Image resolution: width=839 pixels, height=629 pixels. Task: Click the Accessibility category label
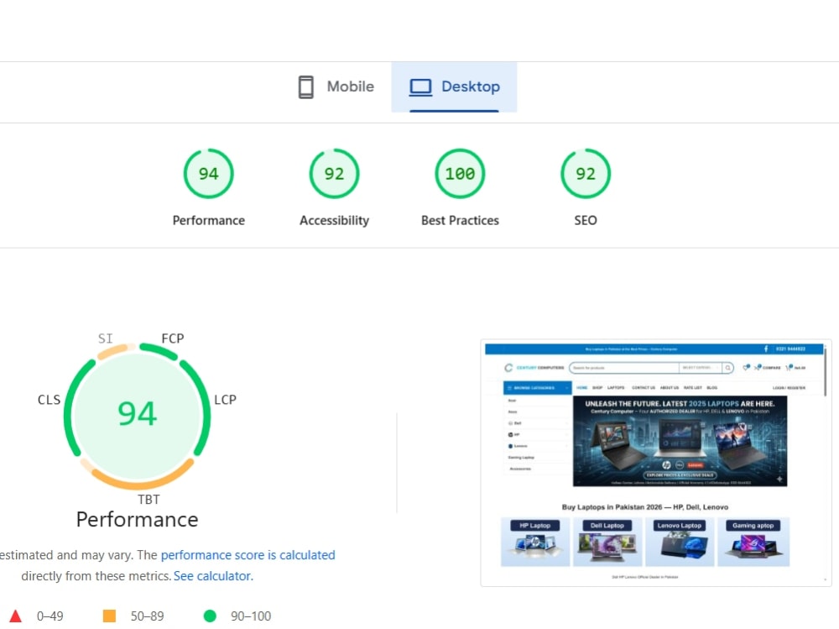point(335,221)
